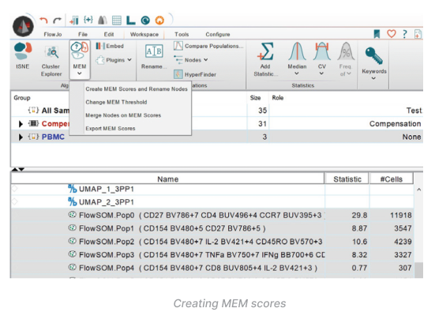Screen dimensions: 435x312
Task: Click the L-shaped axis toolbar icon
Action: pyautogui.click(x=131, y=20)
